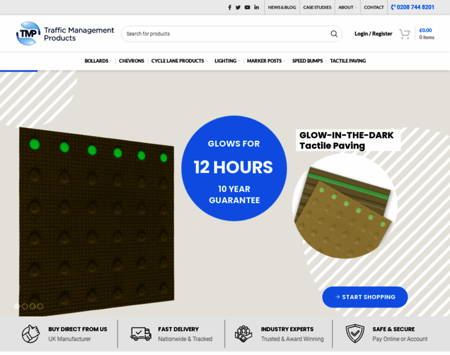This screenshot has width=450, height=355.
Task: Click the Fast Delivery text
Action: 178,329
